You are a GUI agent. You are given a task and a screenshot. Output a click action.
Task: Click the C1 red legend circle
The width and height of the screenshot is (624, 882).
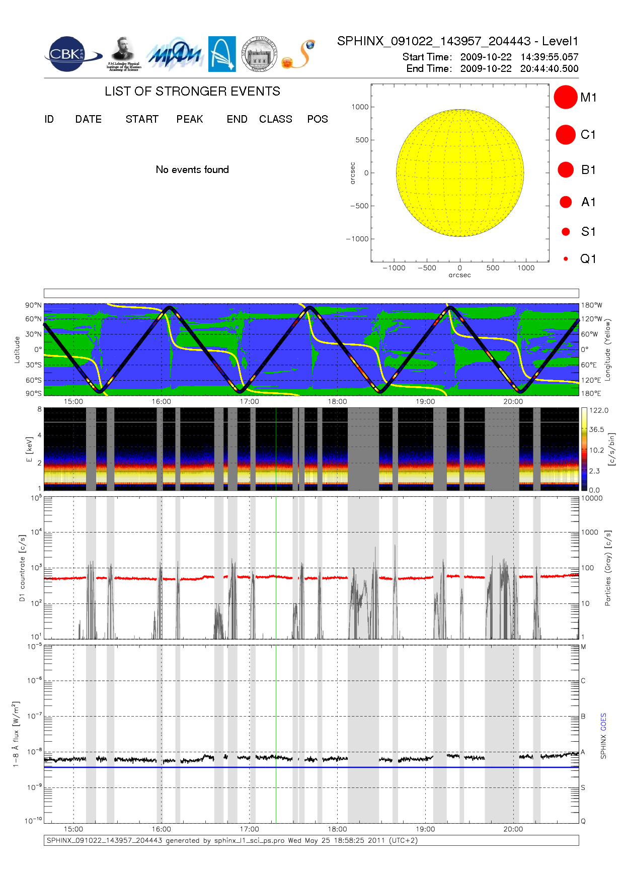(x=566, y=135)
